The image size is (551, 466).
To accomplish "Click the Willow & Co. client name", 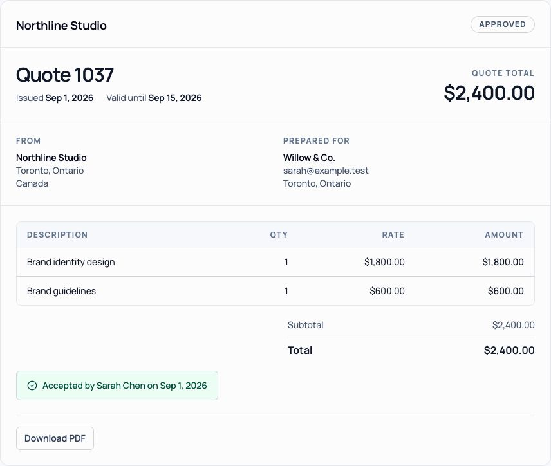I will pyautogui.click(x=309, y=158).
